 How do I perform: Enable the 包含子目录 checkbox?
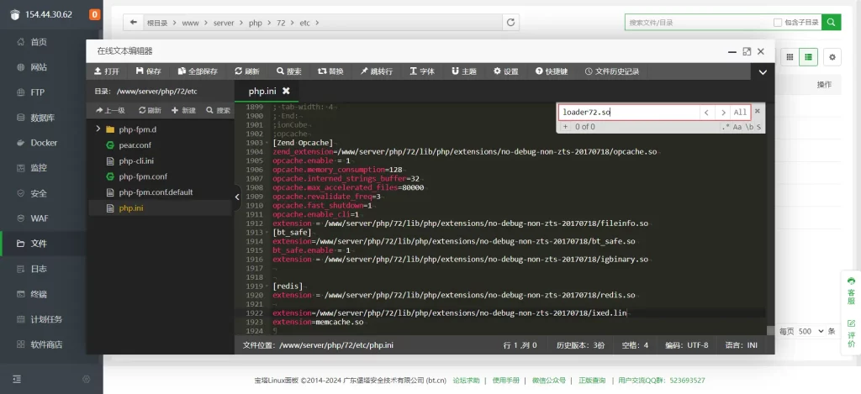(x=778, y=23)
